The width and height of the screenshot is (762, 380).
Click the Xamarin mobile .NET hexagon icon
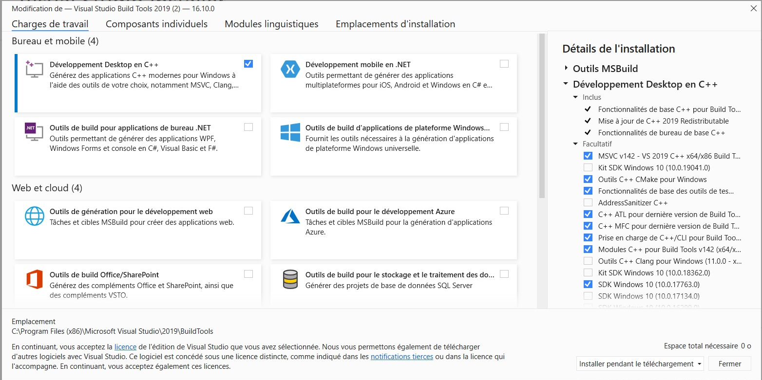(x=290, y=69)
